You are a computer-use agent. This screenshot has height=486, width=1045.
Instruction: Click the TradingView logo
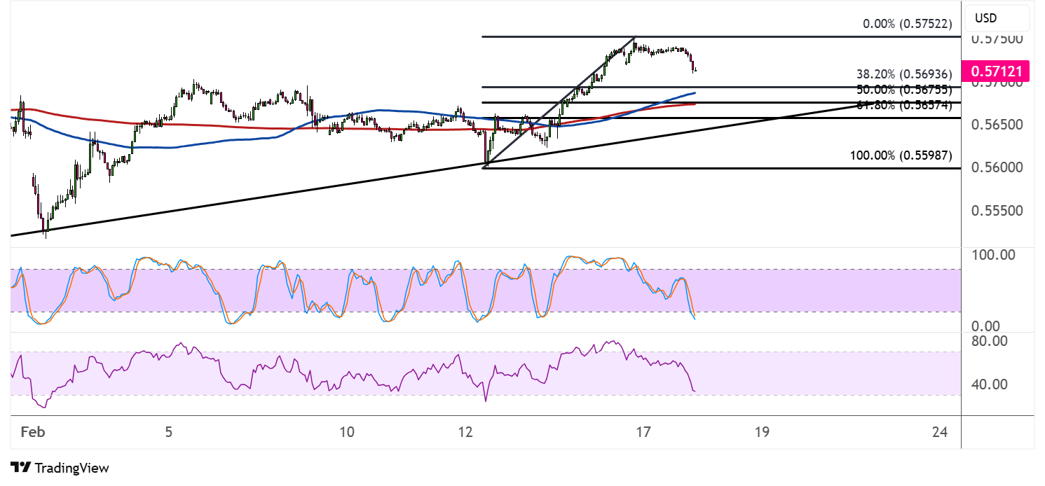pos(20,468)
